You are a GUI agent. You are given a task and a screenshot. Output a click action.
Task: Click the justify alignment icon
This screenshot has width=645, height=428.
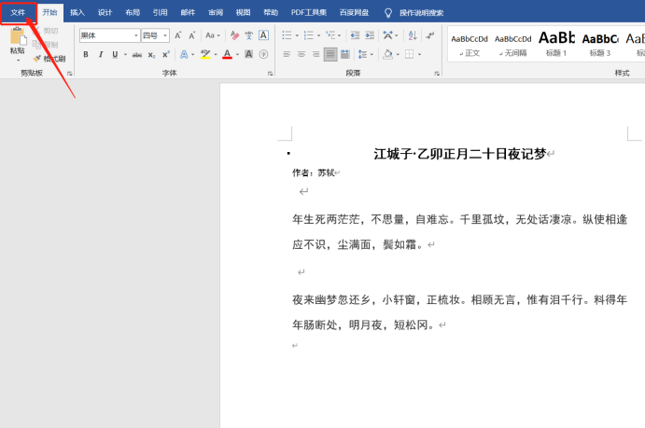[x=330, y=54]
